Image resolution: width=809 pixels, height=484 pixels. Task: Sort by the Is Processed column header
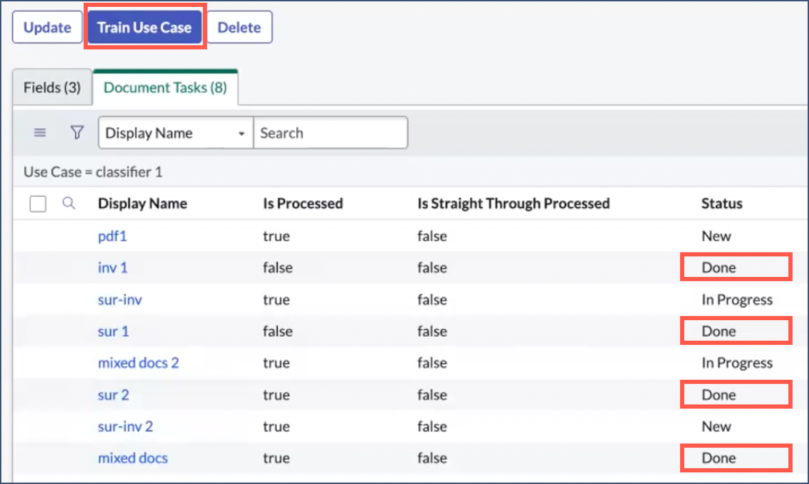303,204
